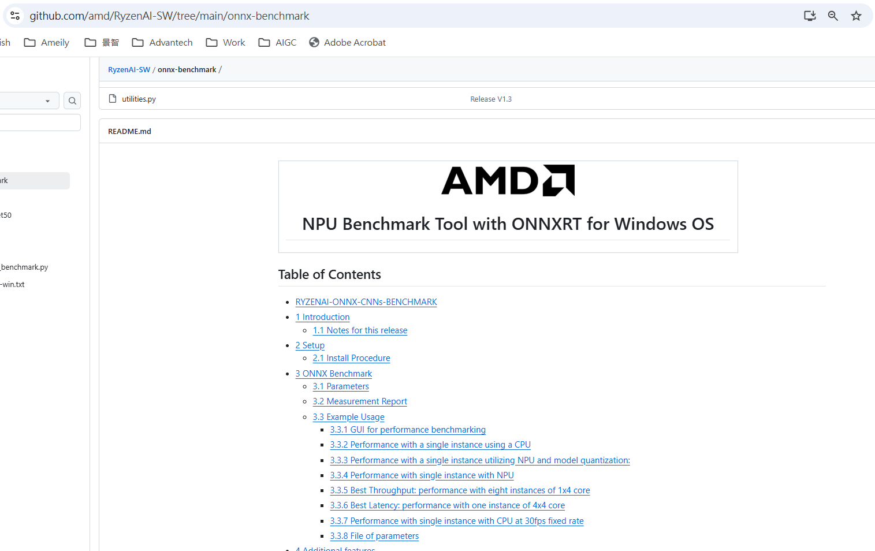The image size is (875, 551).
Task: Go to 1.1 Notes for this release
Action: (360, 330)
